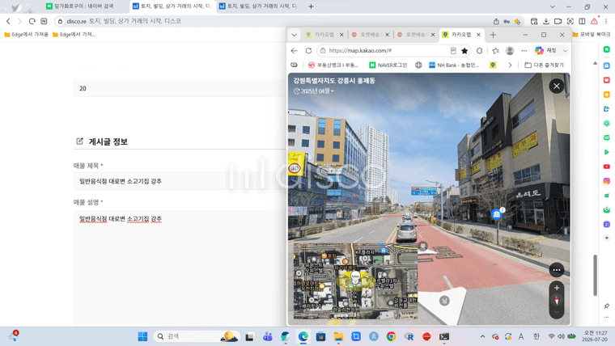The image size is (615, 346).
Task: Open Microsoft Edge from the taskbar
Action: click(303, 336)
